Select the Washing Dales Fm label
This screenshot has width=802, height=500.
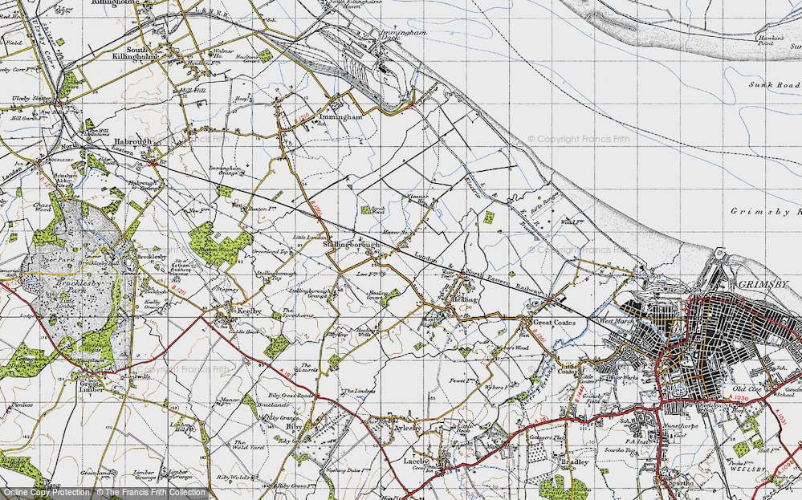click(x=348, y=471)
